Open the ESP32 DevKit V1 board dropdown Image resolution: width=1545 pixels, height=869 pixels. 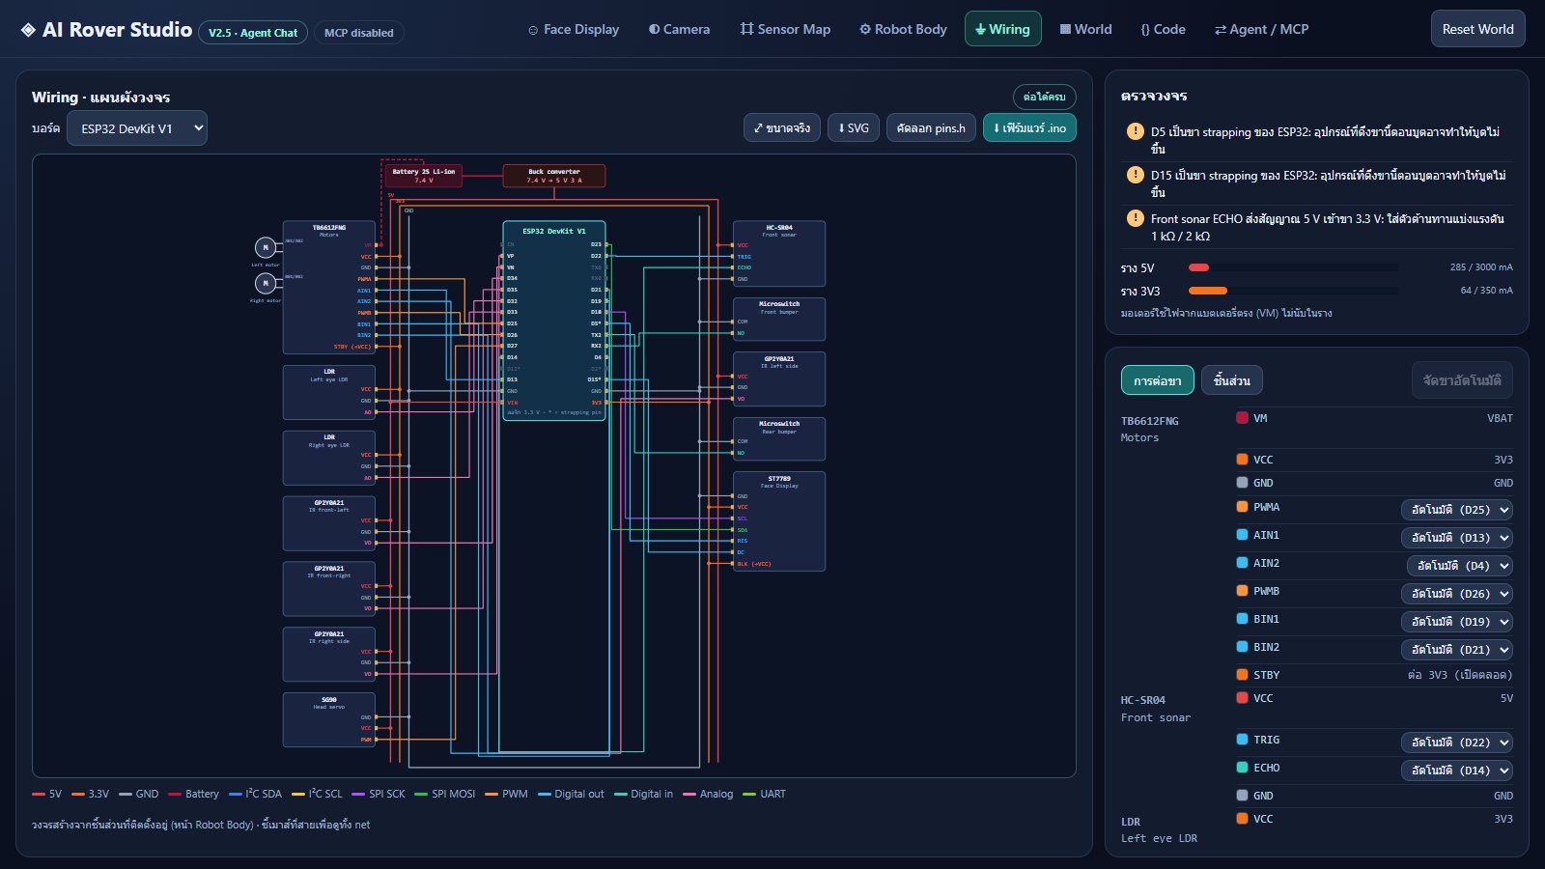(137, 128)
